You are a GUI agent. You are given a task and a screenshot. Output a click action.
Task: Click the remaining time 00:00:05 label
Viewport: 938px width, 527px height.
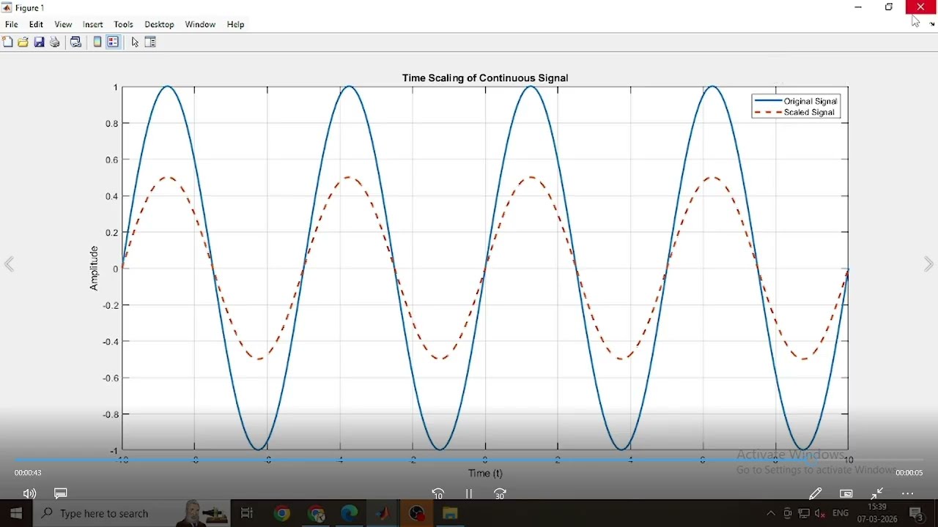909,473
